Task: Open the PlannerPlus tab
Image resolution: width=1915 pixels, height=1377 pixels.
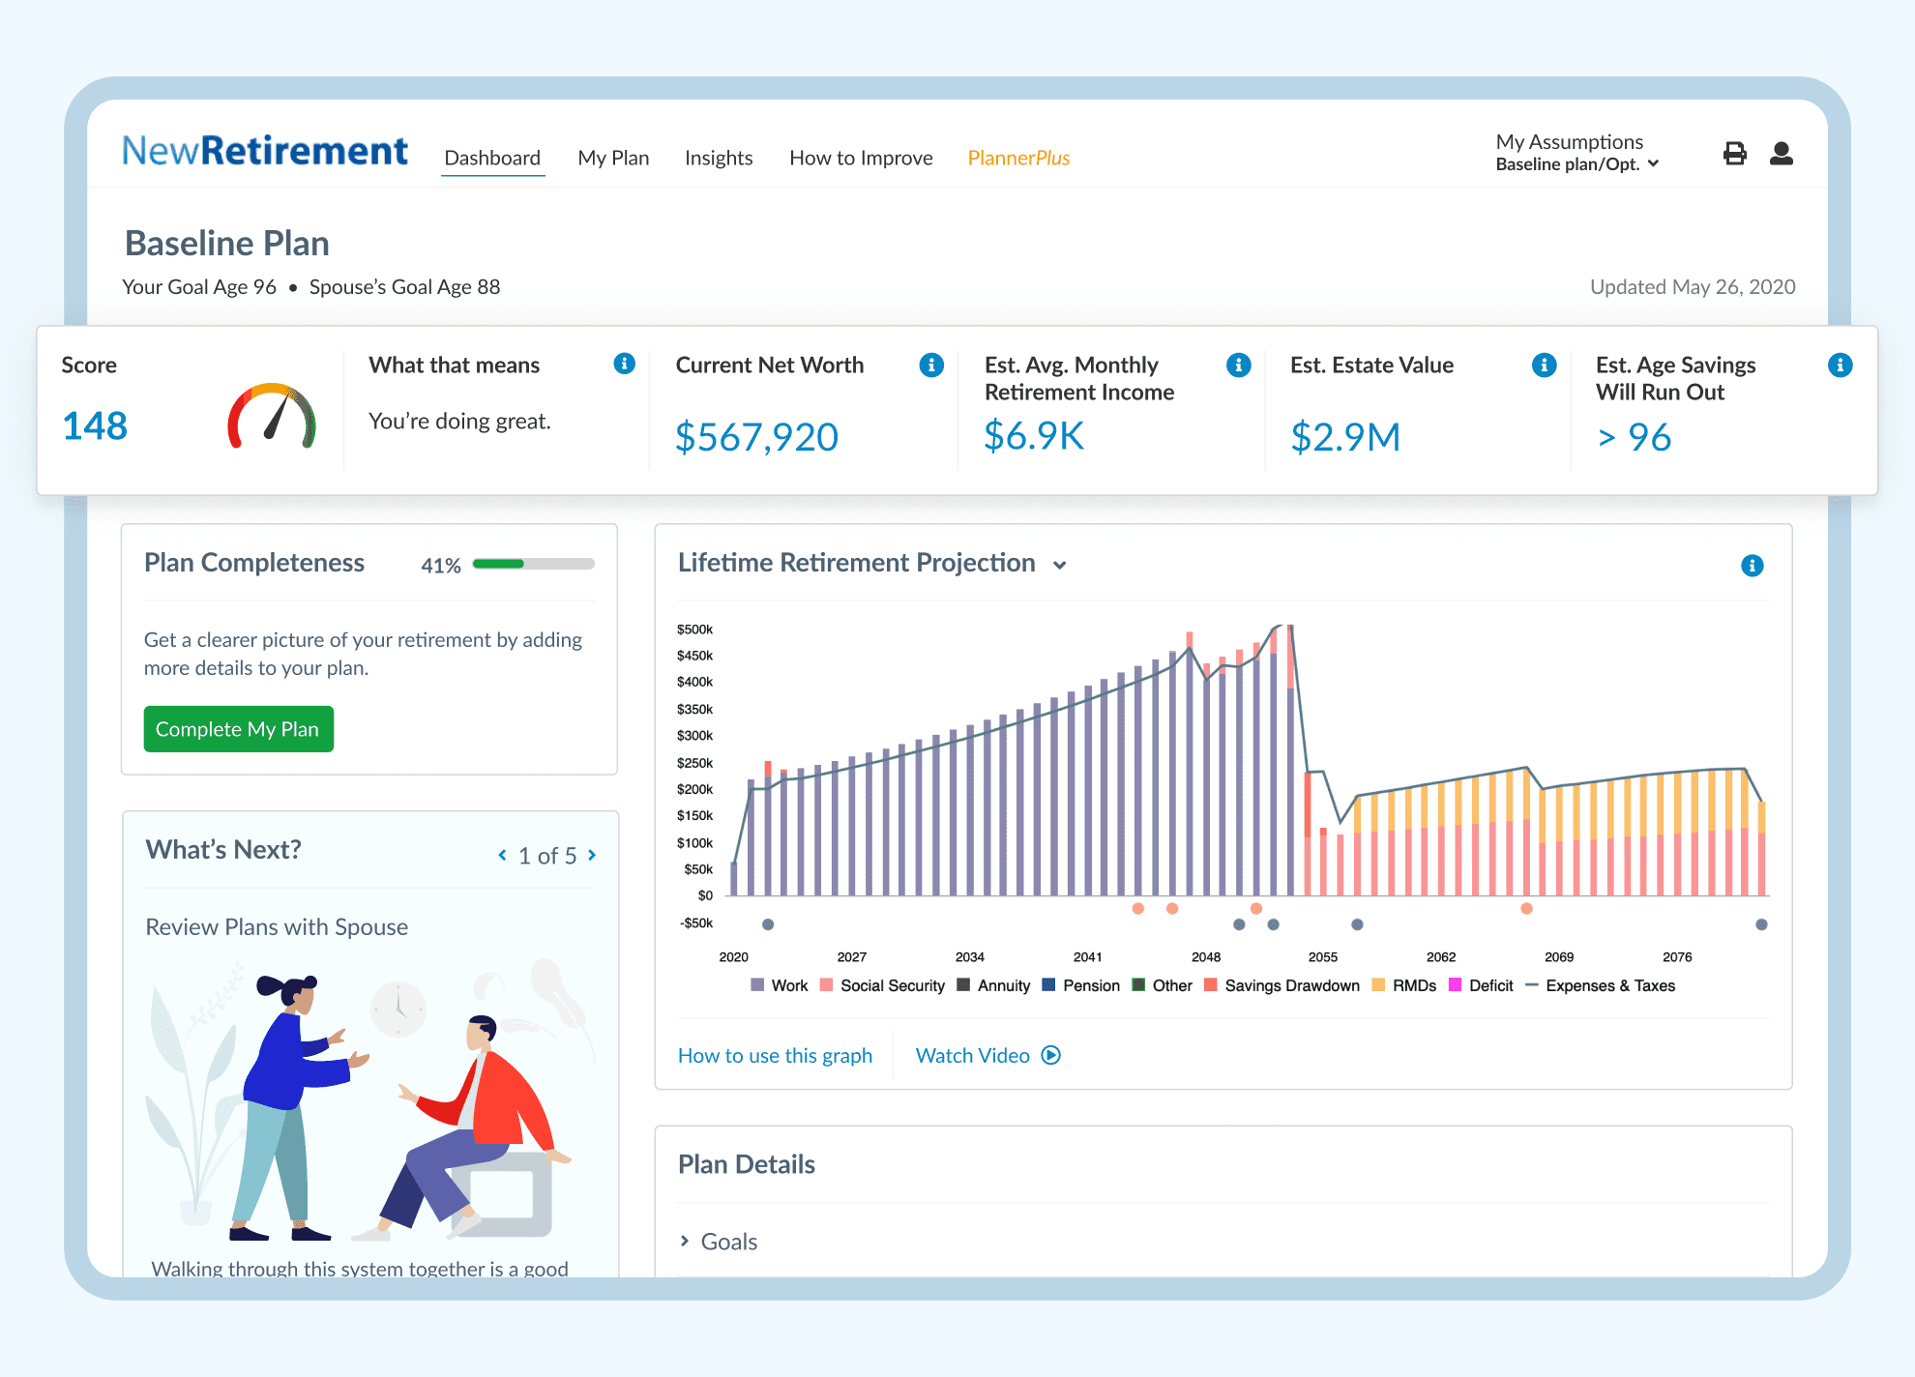Action: pyautogui.click(x=1018, y=158)
